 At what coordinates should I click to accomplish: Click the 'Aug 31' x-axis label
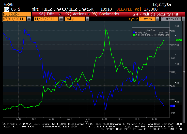pos(70,119)
